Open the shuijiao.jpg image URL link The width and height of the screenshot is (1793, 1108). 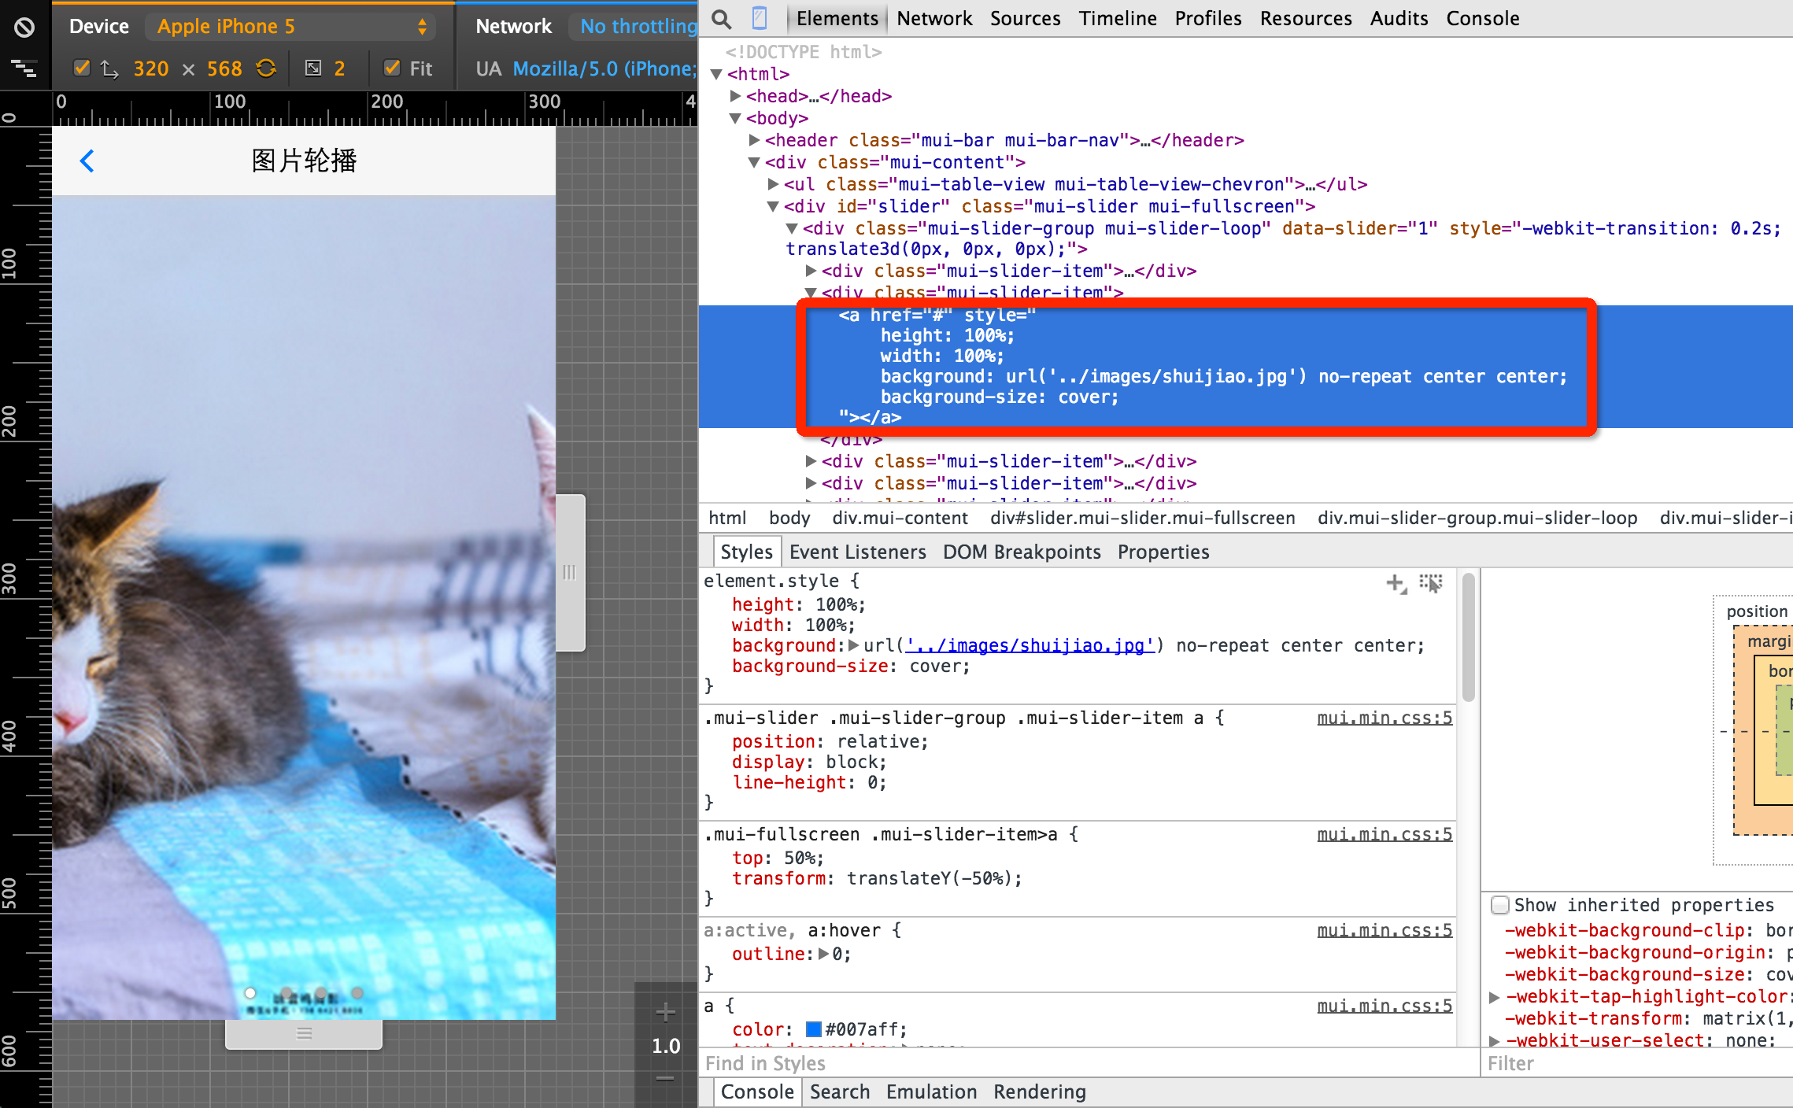click(x=1030, y=645)
